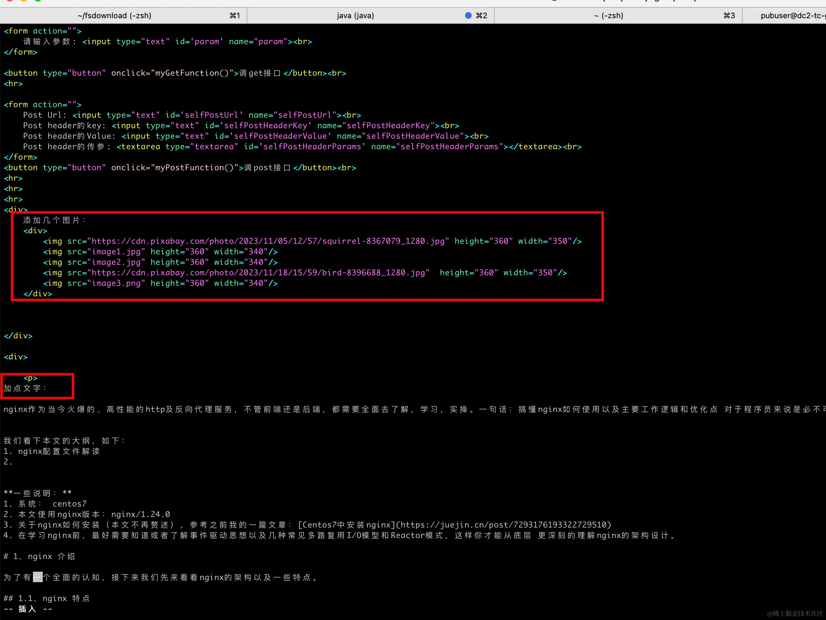Screen dimensions: 826x620
Task: Switch to the java (java) tab
Action: (x=355, y=15)
